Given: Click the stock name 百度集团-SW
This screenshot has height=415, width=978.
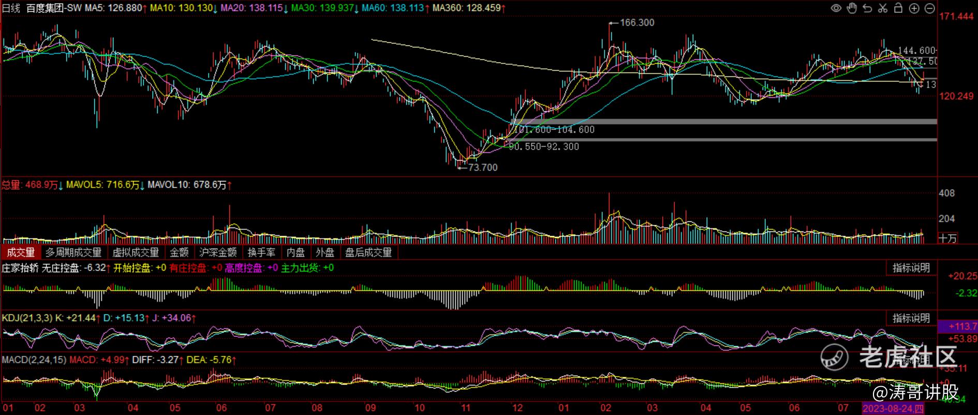Looking at the screenshot, I should click(54, 8).
